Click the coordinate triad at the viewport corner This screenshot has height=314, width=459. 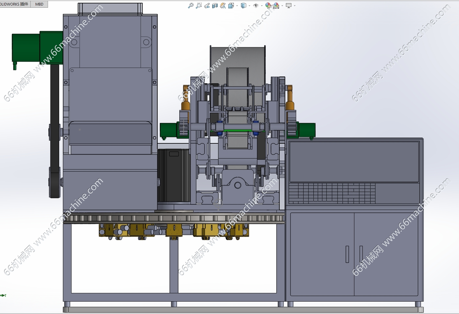tap(3, 295)
